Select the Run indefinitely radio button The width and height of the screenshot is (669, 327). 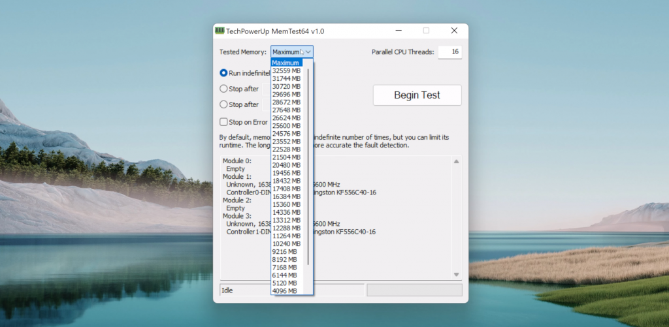223,73
